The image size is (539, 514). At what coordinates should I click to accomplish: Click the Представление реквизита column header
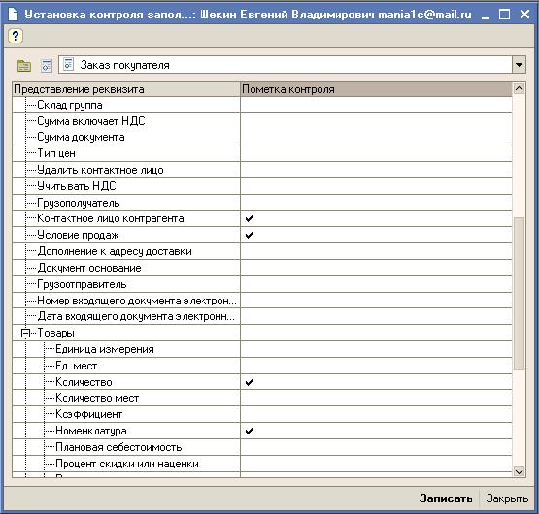click(x=126, y=89)
